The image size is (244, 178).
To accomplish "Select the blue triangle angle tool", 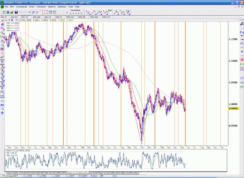I will [x=2, y=41].
